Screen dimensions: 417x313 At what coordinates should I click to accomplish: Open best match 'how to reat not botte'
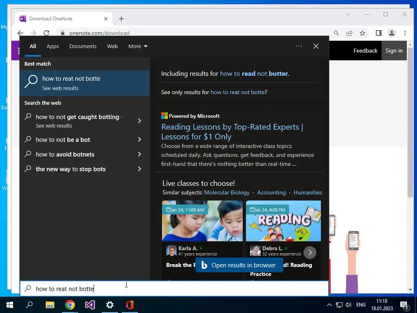[85, 83]
